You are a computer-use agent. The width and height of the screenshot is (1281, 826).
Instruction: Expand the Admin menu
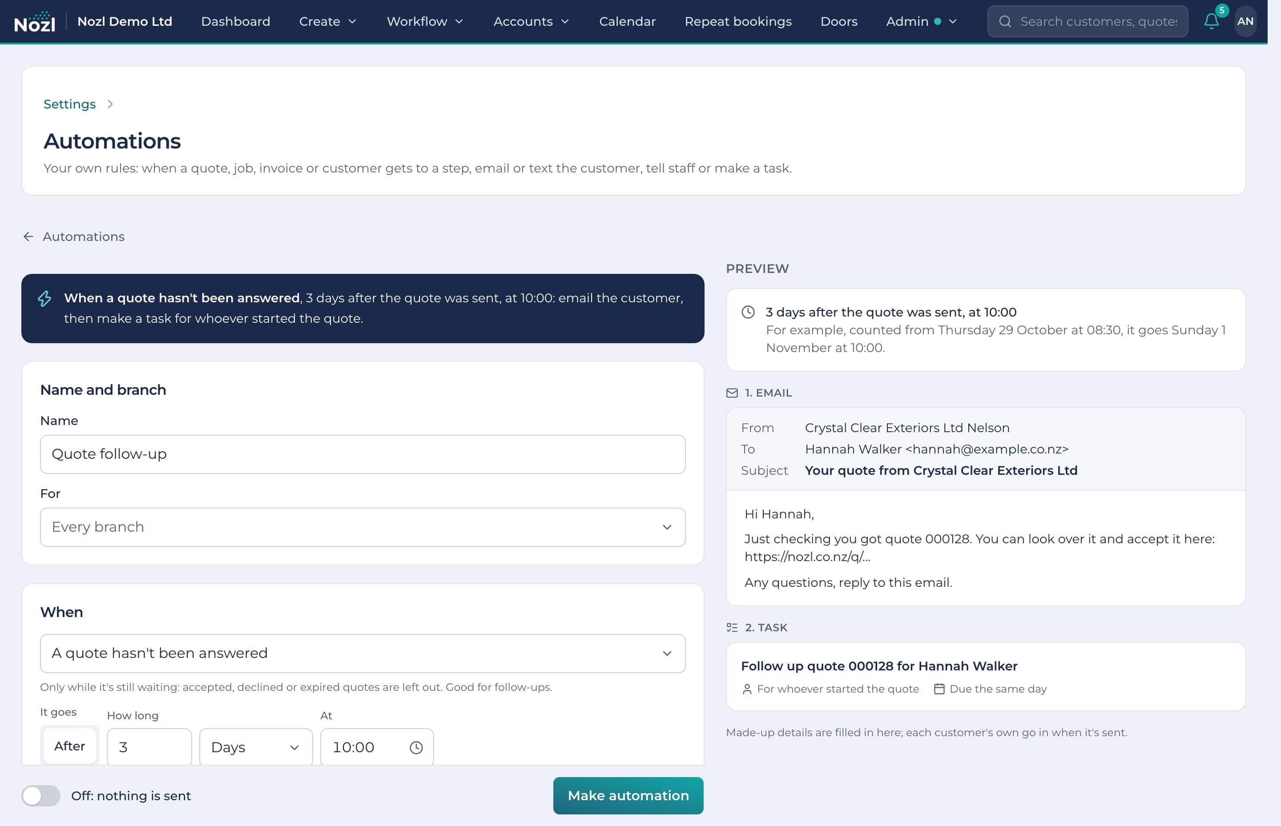(x=921, y=21)
